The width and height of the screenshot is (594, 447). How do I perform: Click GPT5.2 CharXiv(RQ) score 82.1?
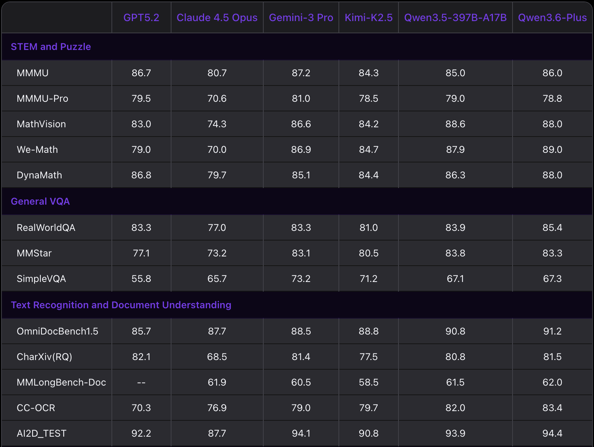click(141, 357)
